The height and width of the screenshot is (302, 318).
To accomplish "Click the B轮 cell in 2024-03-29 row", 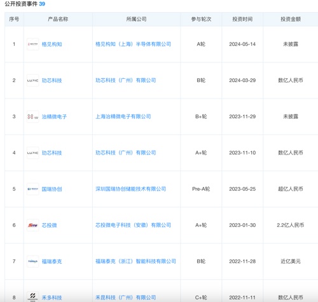I will [201, 80].
